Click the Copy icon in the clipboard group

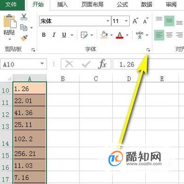click(24, 28)
